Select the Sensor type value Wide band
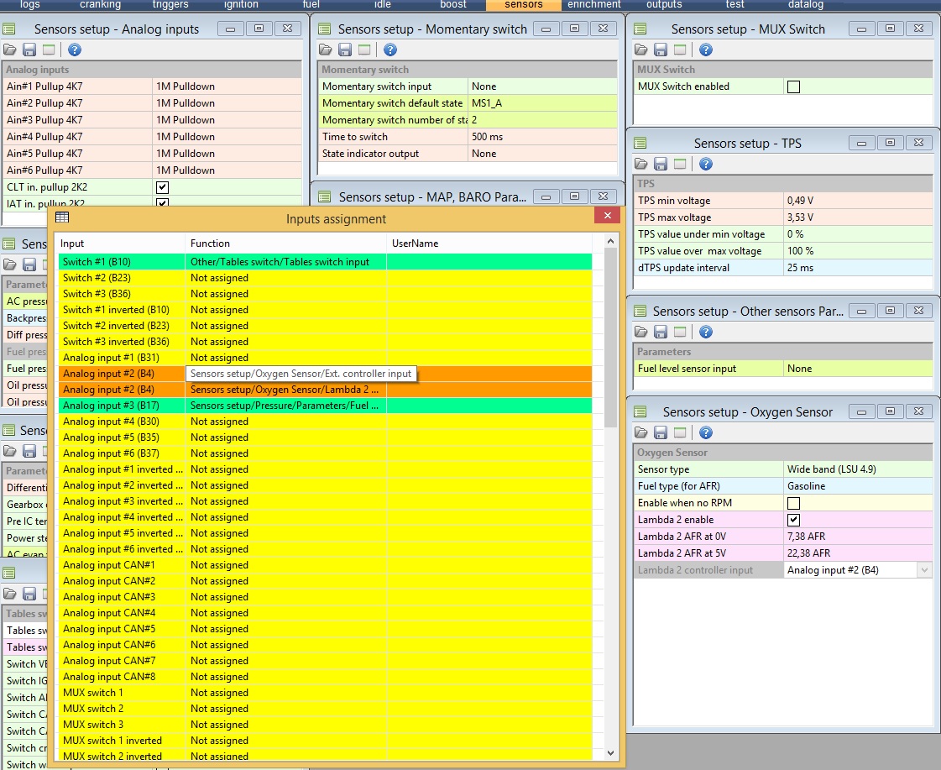 (x=856, y=469)
